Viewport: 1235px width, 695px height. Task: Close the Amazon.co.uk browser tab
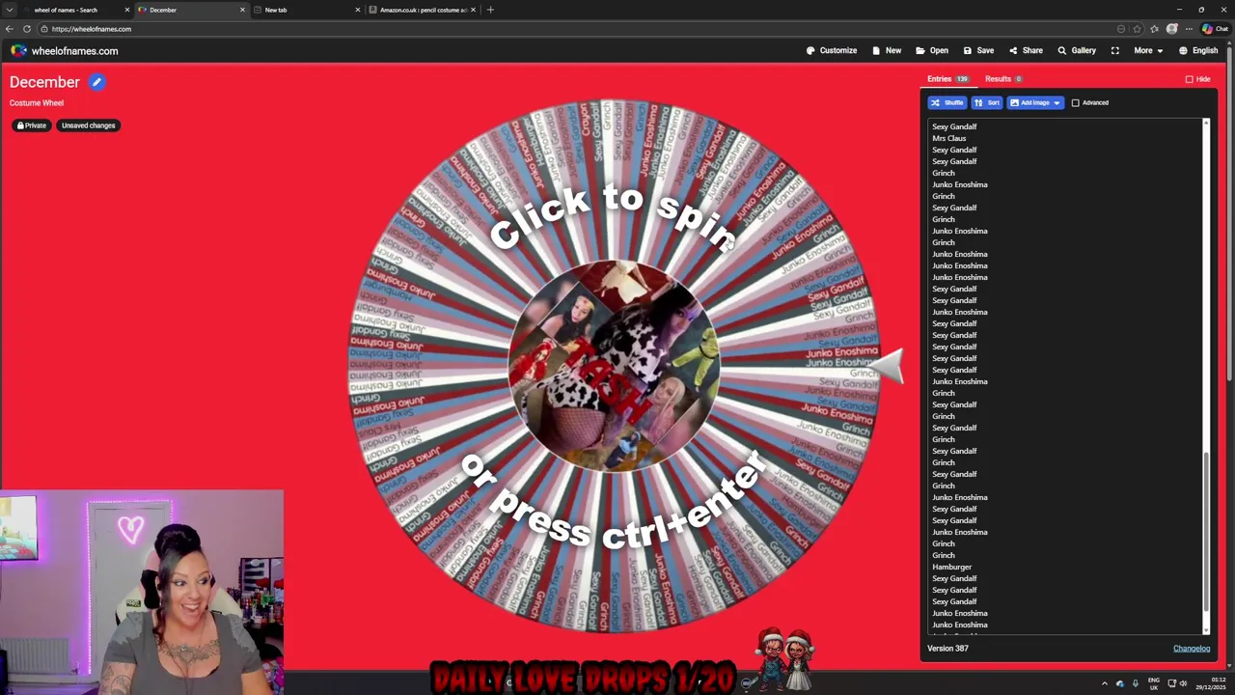(473, 10)
